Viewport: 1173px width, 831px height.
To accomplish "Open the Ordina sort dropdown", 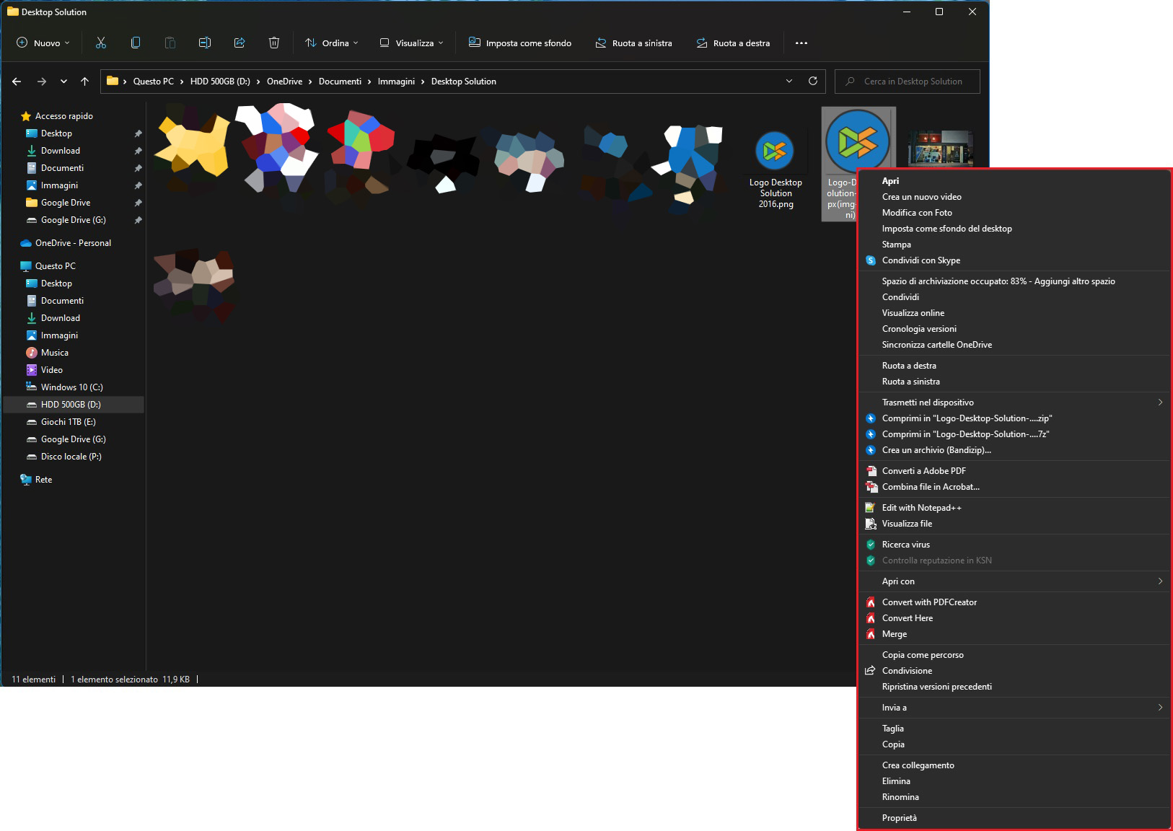I will 332,43.
